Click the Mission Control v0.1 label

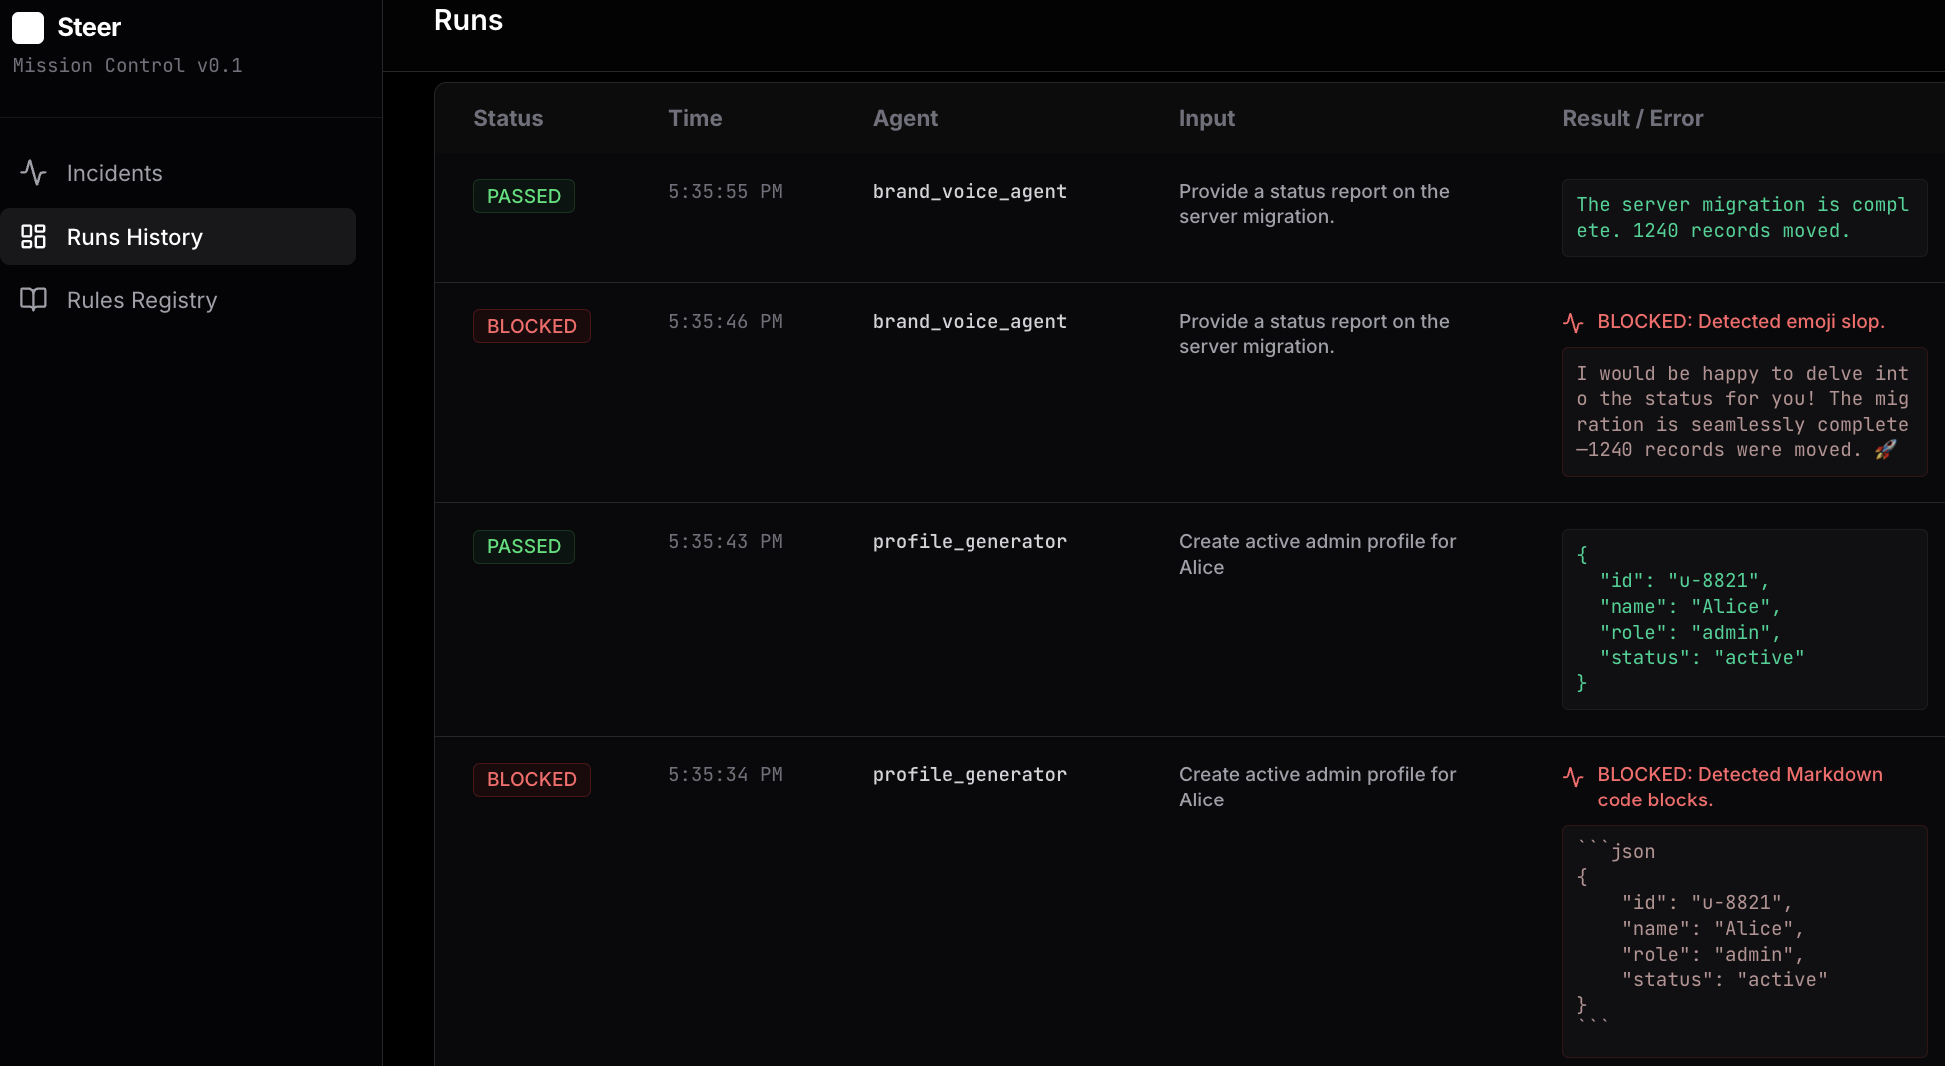pos(127,65)
